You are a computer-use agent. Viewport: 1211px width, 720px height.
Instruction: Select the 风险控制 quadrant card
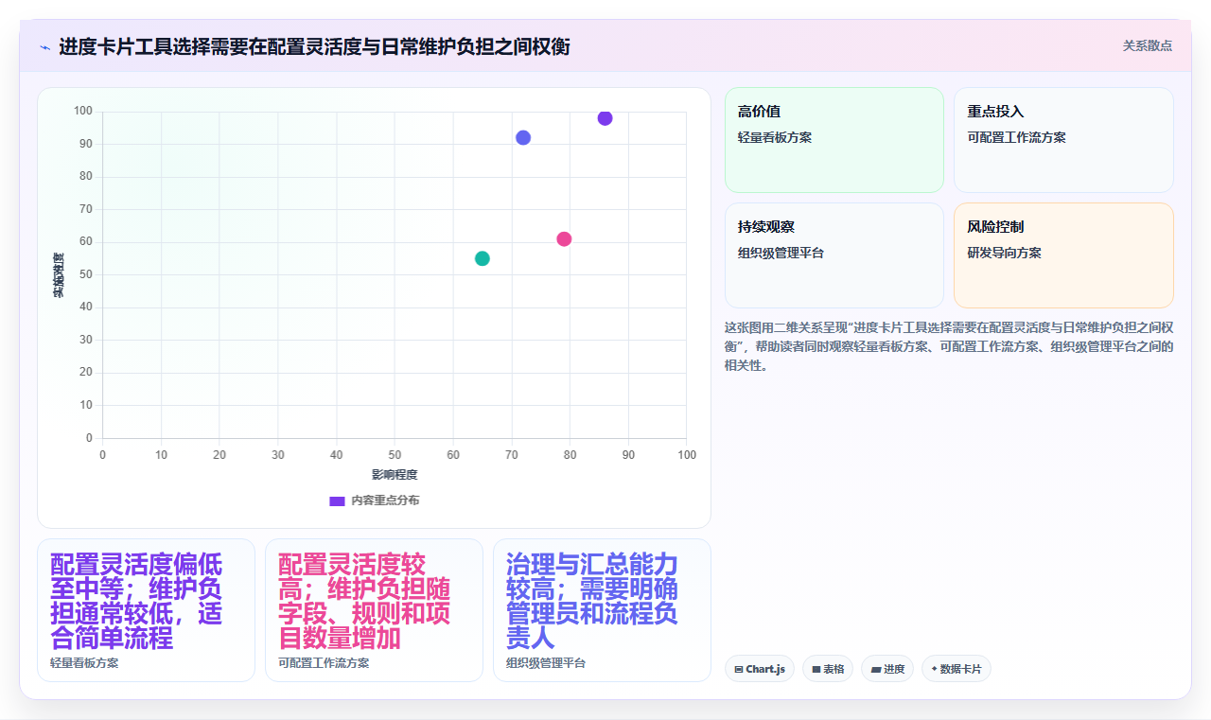pos(1063,255)
